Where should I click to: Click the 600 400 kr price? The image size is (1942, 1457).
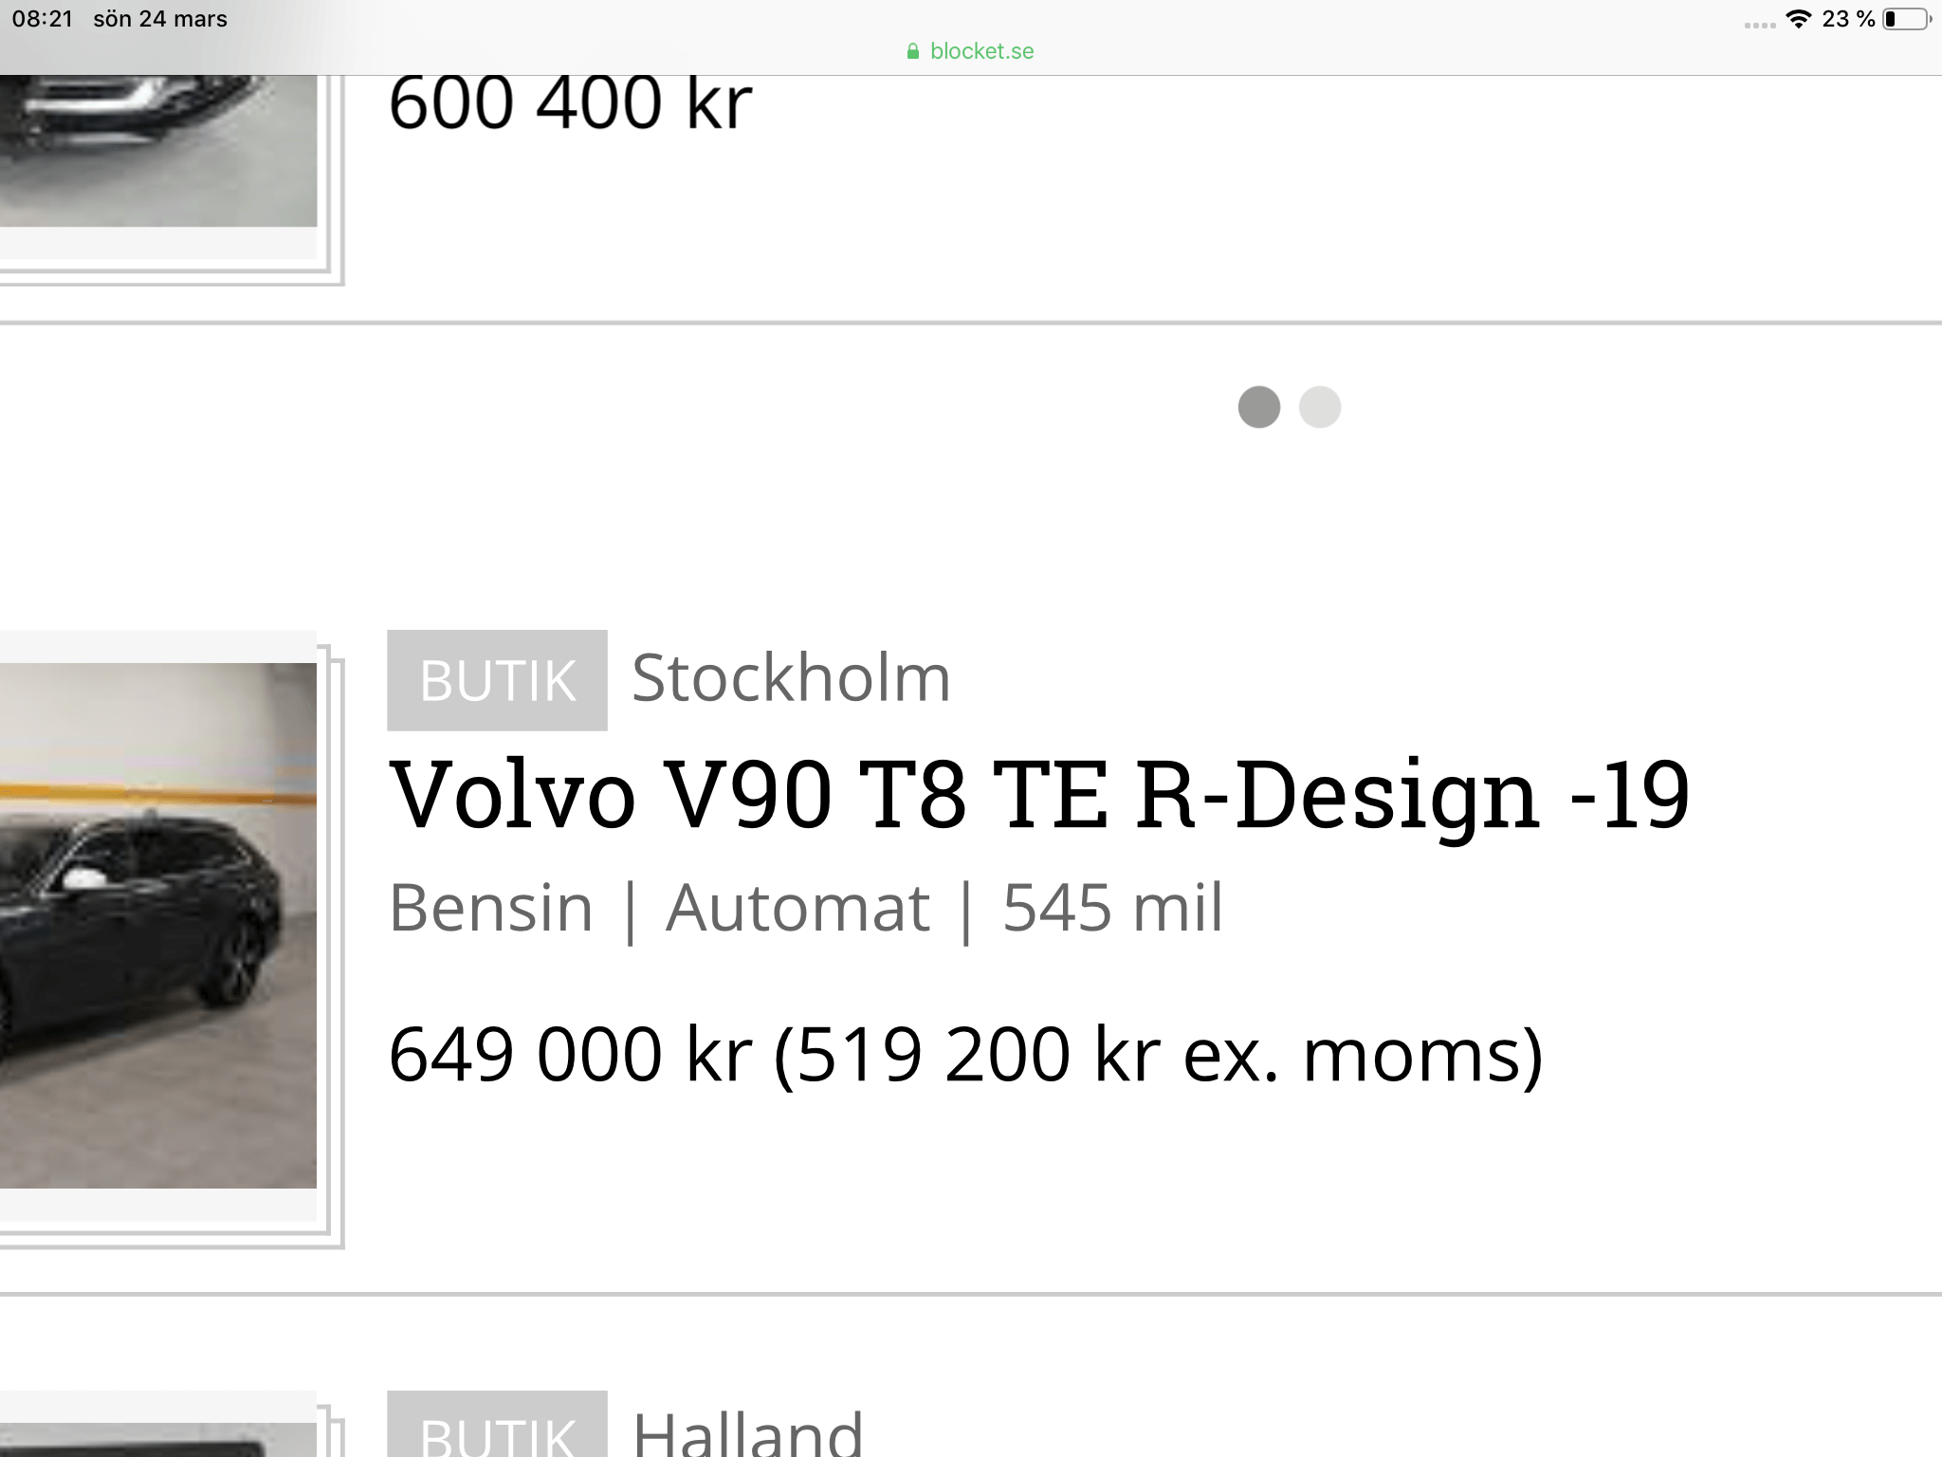click(x=570, y=102)
